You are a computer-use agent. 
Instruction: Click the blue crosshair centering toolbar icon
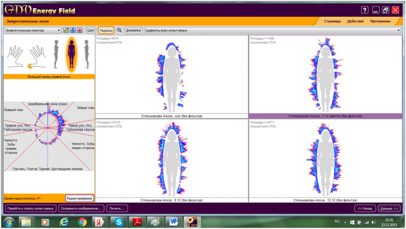coord(72,31)
